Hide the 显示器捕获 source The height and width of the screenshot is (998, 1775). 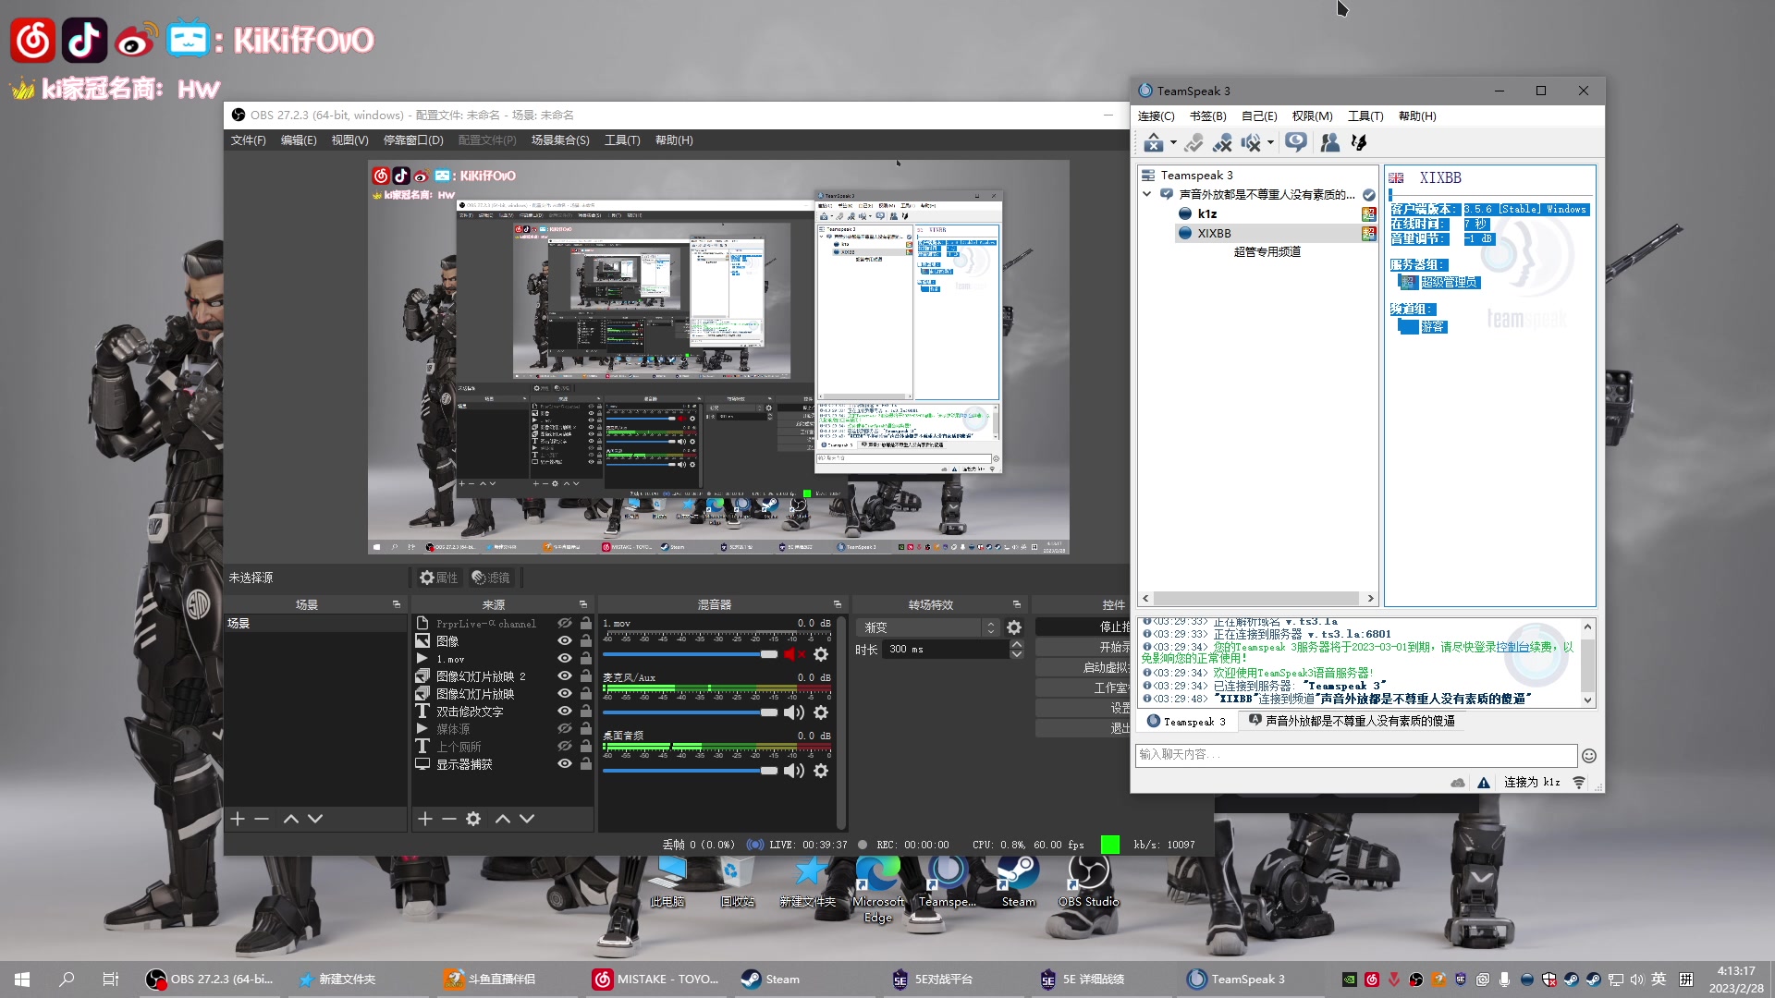pos(565,764)
